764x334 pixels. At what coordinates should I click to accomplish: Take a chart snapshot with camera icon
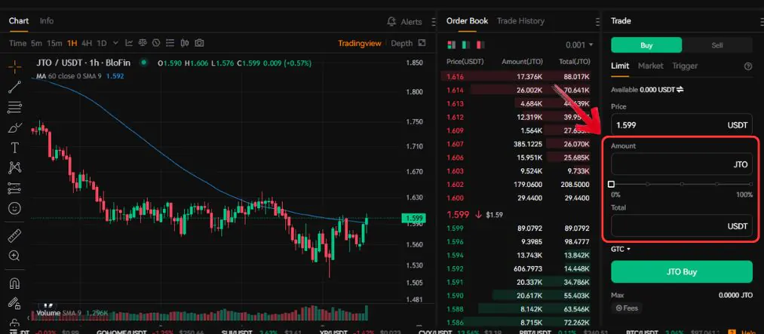pyautogui.click(x=199, y=43)
